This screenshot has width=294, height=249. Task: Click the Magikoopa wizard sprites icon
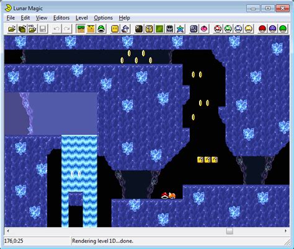point(125,28)
